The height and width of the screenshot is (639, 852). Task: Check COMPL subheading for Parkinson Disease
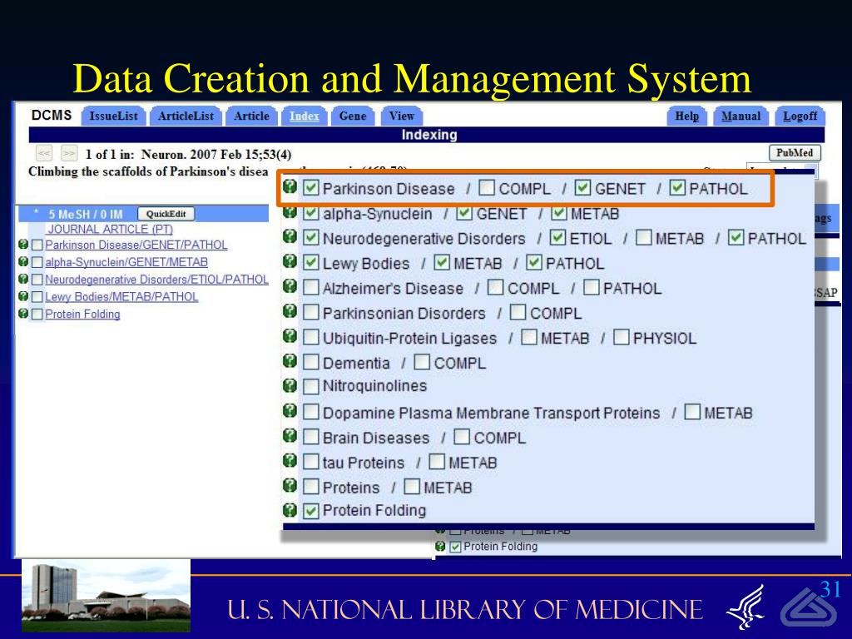click(487, 188)
